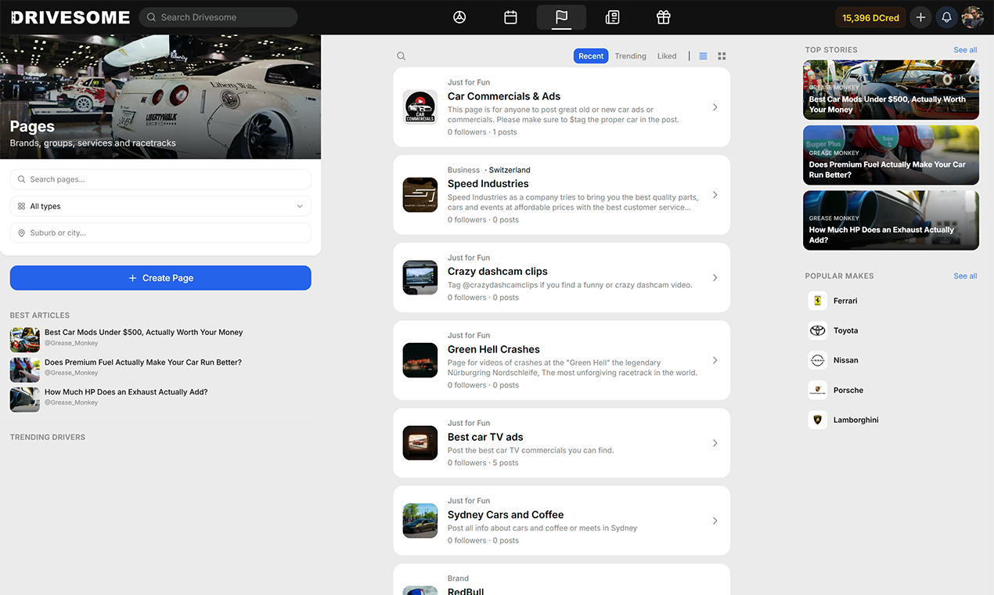This screenshot has width=994, height=595.
Task: Open How Much HP exhaust article in Best Articles
Action: [126, 392]
